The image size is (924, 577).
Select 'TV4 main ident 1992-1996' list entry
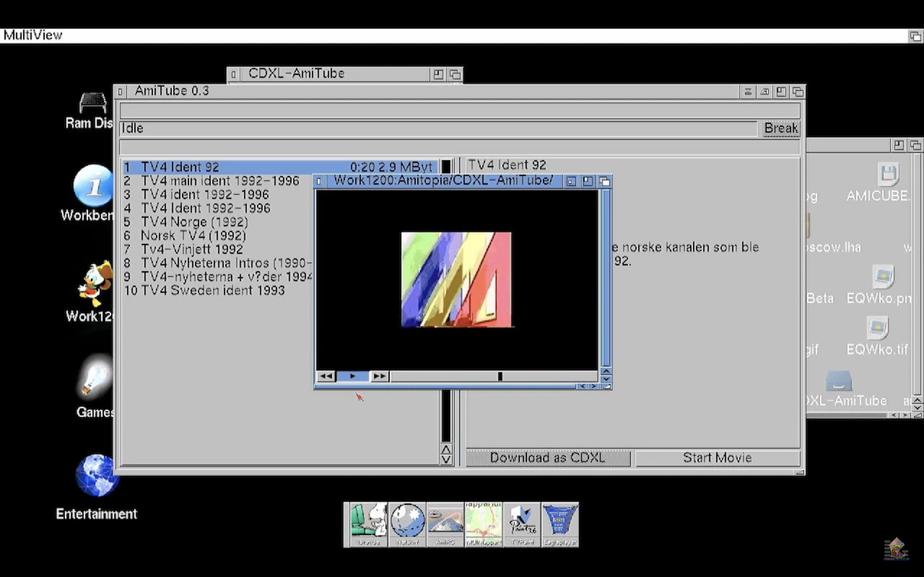(218, 180)
